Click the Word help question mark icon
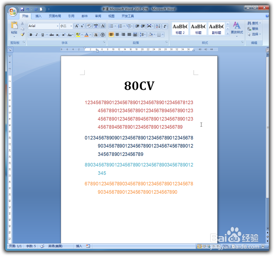 click(x=267, y=16)
